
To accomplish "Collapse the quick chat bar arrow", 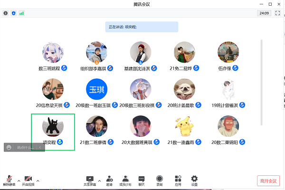I will click(39, 148).
